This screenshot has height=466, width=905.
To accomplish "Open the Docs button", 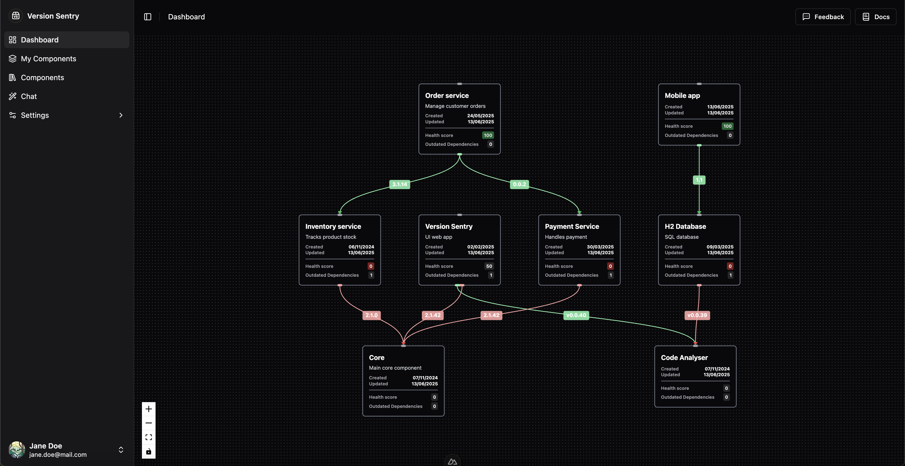I will (875, 16).
